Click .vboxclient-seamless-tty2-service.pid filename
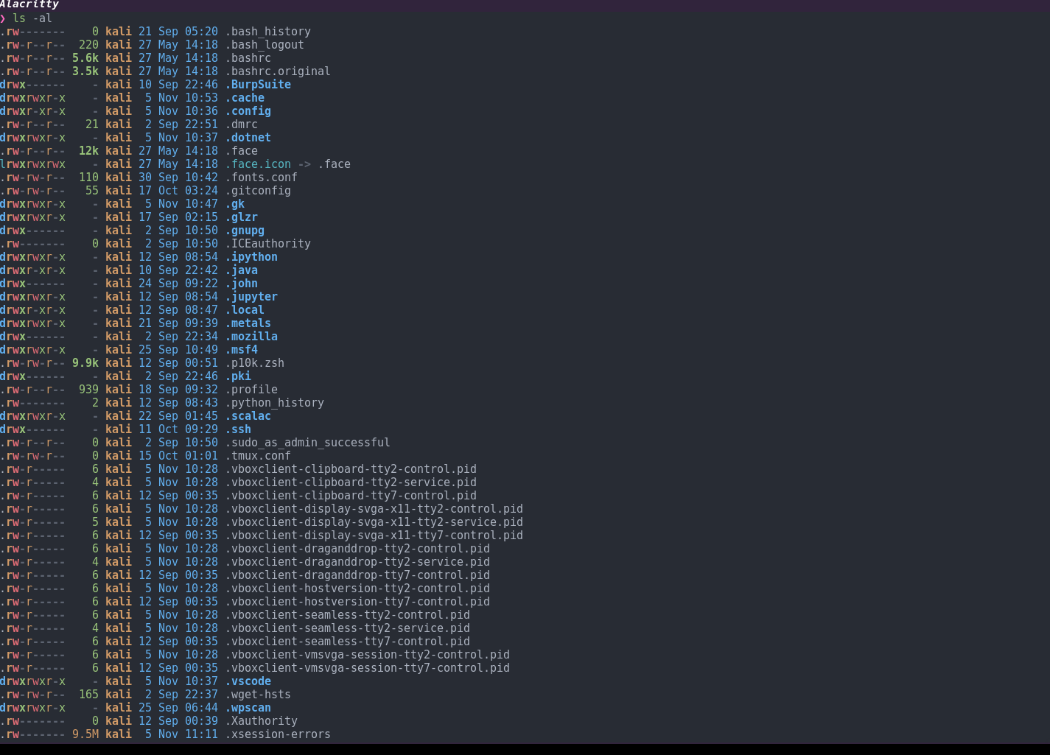Screen dimensions: 1050x755 348,628
